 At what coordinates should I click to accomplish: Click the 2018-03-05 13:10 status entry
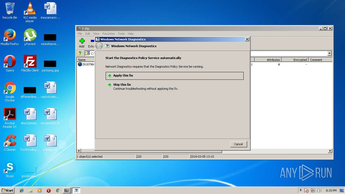[202, 157]
